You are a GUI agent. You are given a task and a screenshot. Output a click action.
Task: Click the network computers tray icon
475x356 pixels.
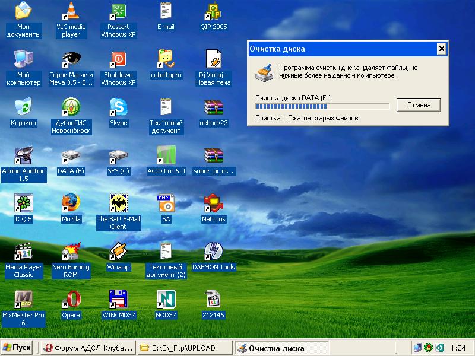(x=418, y=348)
